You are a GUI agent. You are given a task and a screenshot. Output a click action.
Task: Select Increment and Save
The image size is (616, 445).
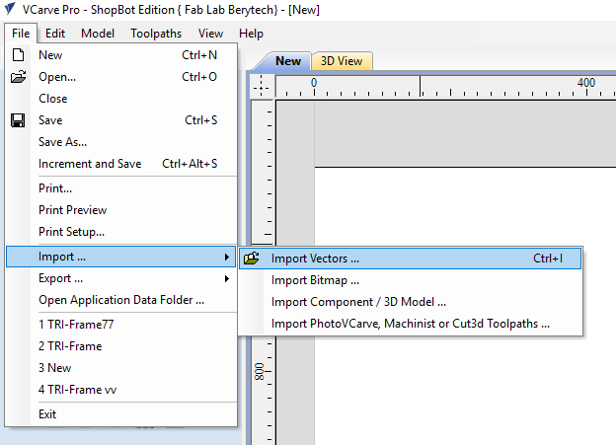tap(121, 164)
